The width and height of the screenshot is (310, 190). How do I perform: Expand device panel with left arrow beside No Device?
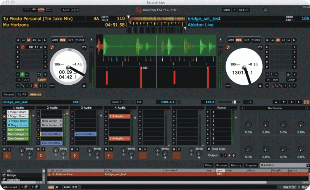tap(242, 108)
